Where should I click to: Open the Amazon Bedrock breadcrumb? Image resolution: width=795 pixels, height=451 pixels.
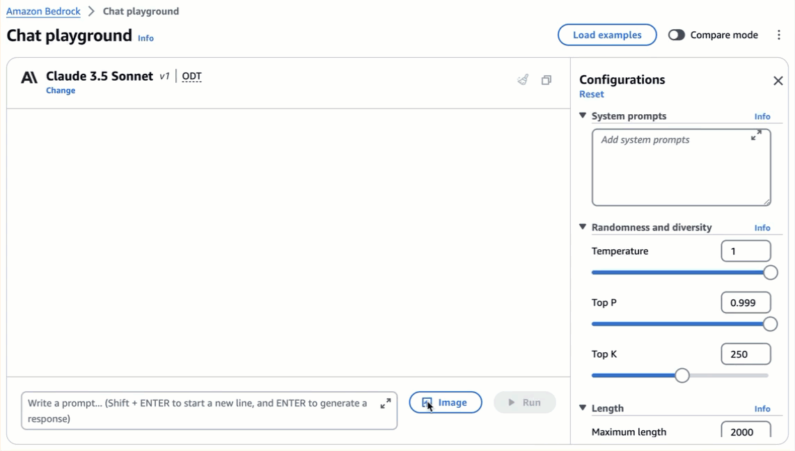43,11
